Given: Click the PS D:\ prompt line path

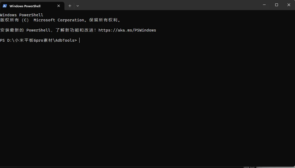Looking at the screenshot, I should (38, 40).
